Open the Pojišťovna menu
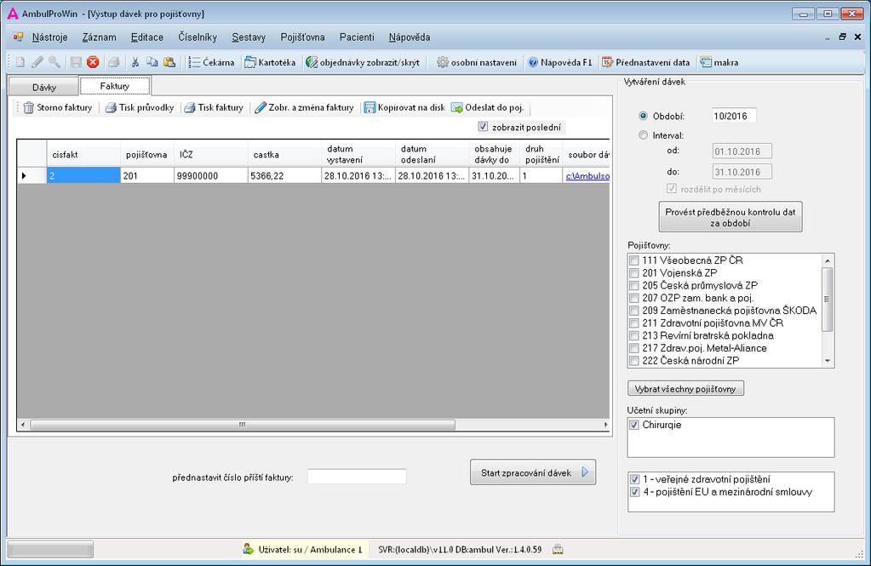 (x=302, y=37)
